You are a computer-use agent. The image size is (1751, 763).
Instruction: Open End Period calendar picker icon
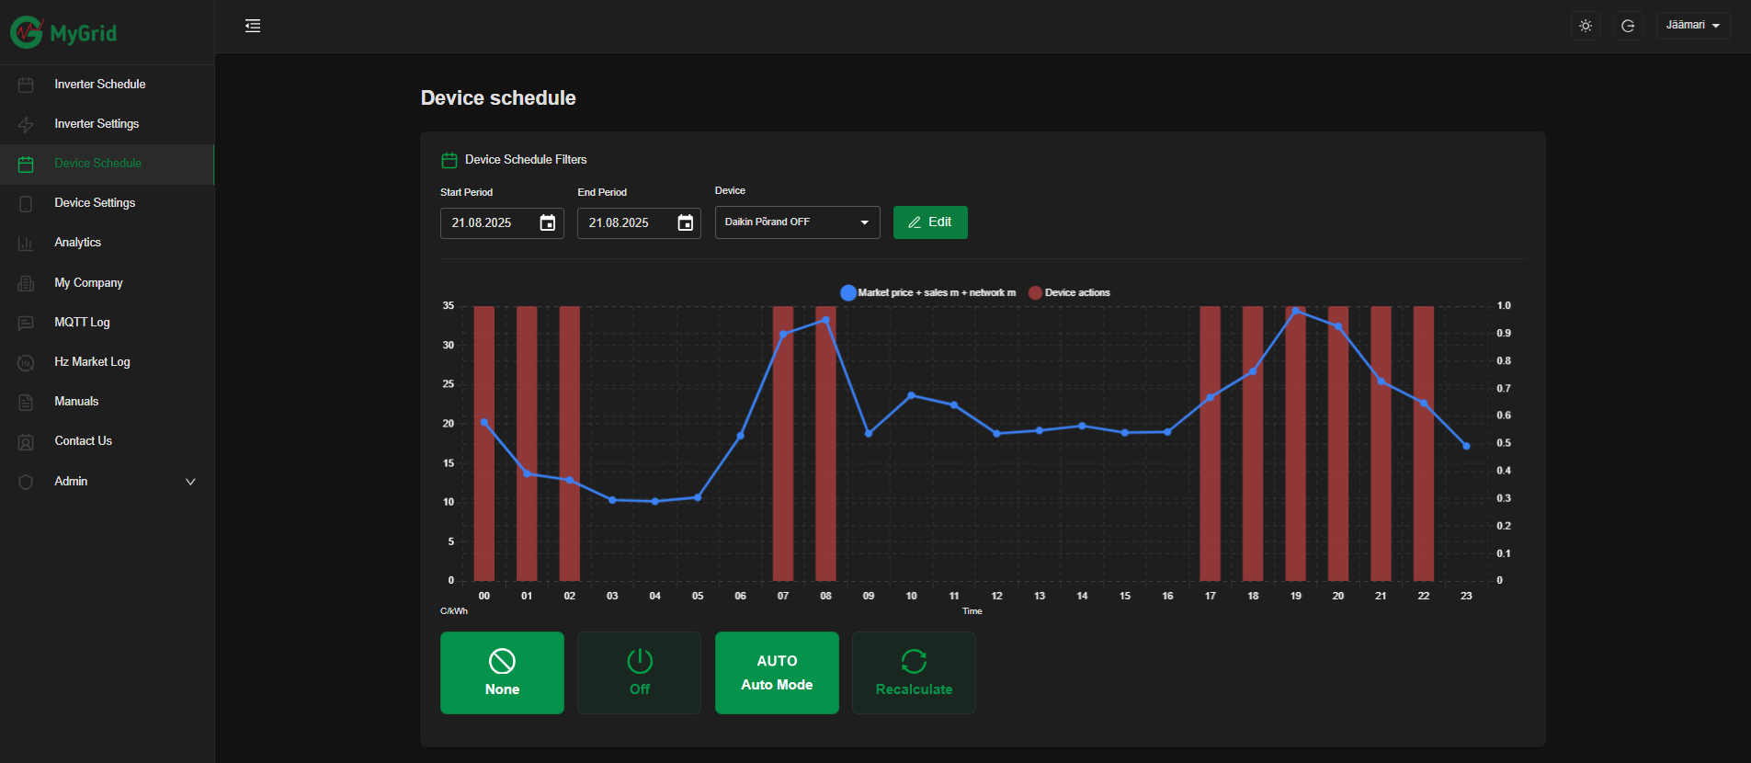686,222
